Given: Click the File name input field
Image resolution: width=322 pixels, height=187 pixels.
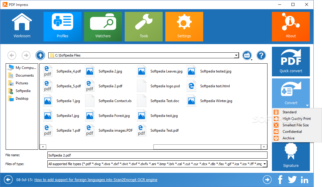Looking at the screenshot, I should tap(157, 155).
